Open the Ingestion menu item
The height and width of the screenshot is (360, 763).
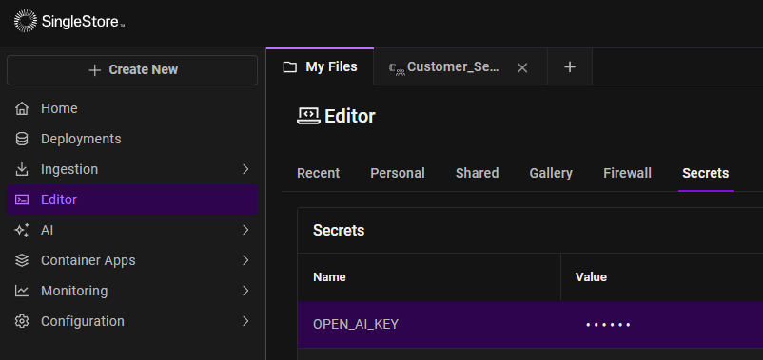coord(132,169)
